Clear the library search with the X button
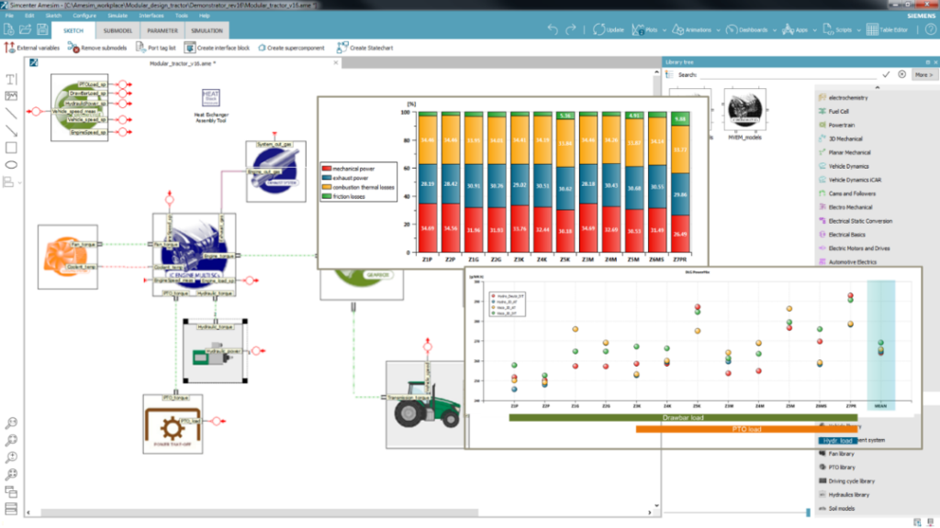This screenshot has width=940, height=528. coord(902,74)
